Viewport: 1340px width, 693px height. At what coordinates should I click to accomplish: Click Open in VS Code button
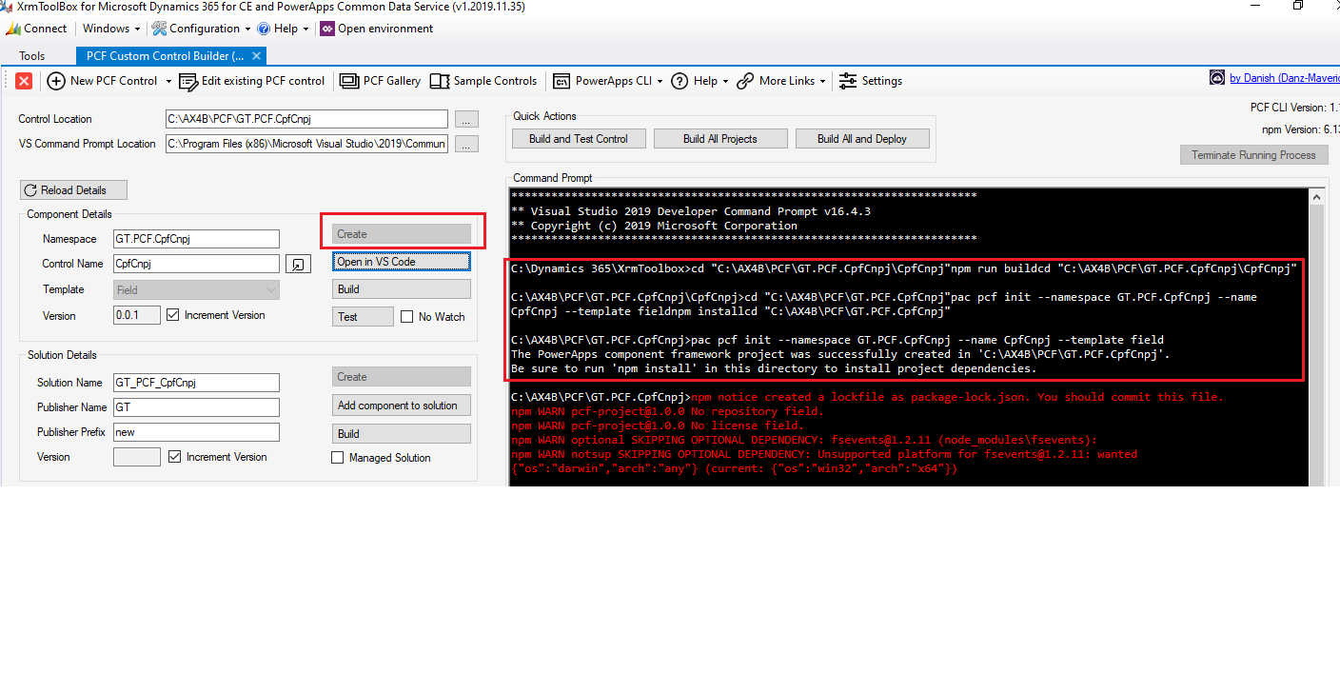point(402,261)
